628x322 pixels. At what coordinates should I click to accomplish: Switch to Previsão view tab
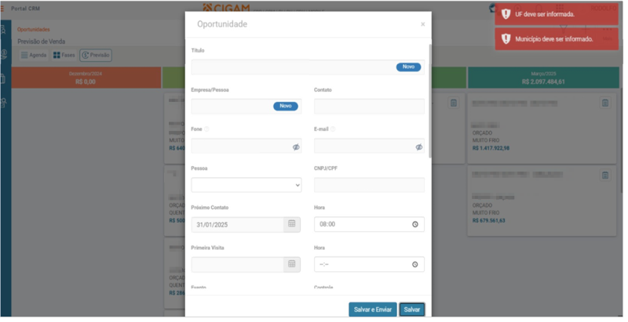pos(95,55)
